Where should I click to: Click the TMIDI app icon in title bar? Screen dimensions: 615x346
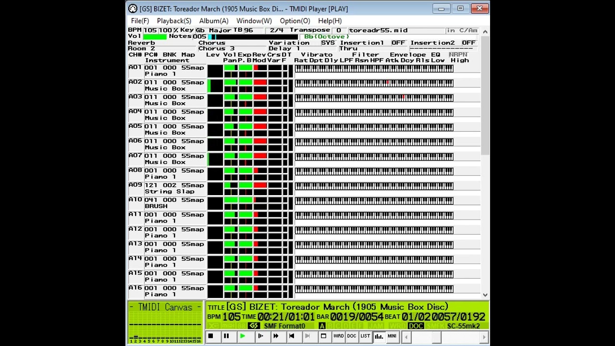coord(133,9)
